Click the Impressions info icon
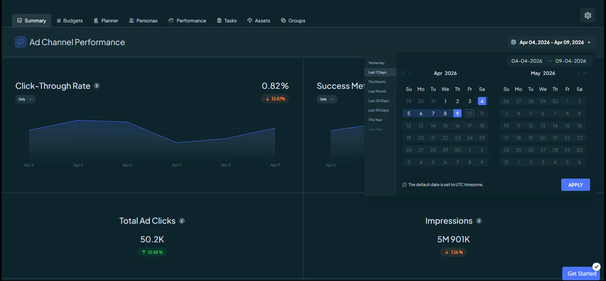The image size is (606, 281). 479,221
